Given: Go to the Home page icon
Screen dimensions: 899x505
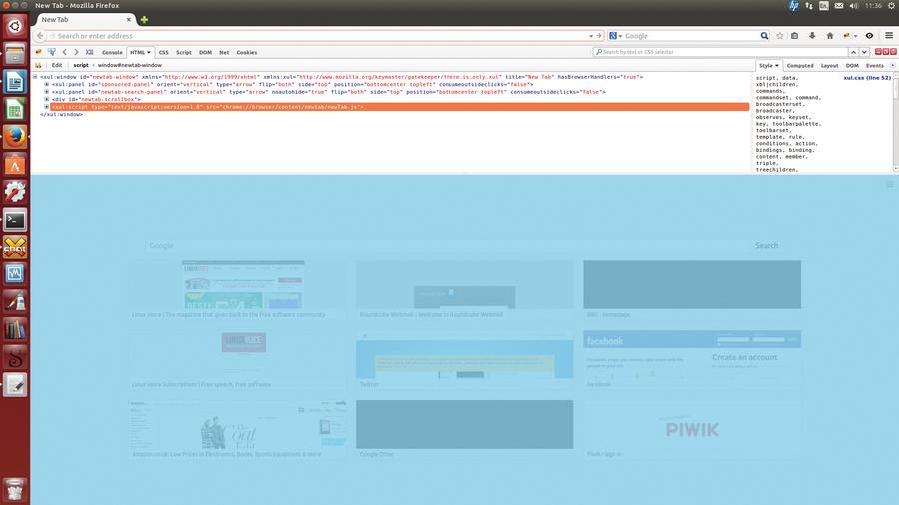Looking at the screenshot, I should (830, 36).
